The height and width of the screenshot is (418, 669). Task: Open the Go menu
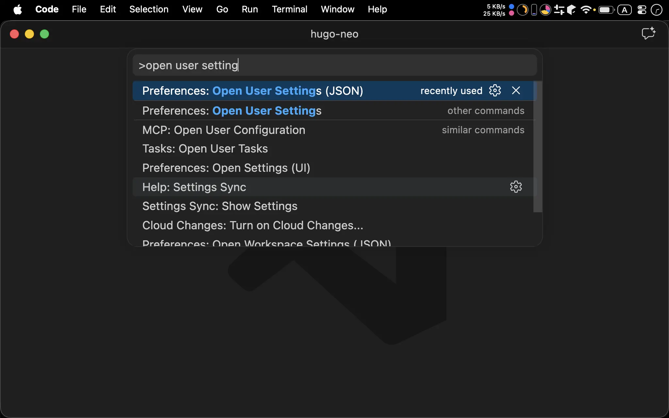coord(222,9)
